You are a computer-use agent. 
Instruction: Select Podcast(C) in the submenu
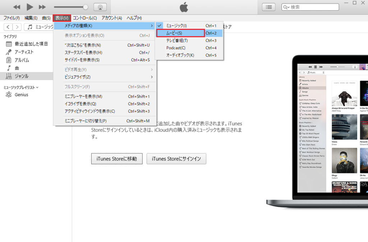[189, 48]
